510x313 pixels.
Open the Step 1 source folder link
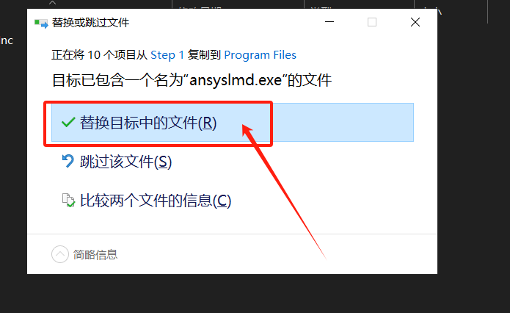[167, 55]
